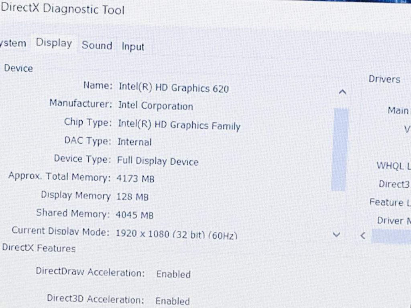
Task: Click the Current Display Mode: label
Action: pyautogui.click(x=61, y=231)
